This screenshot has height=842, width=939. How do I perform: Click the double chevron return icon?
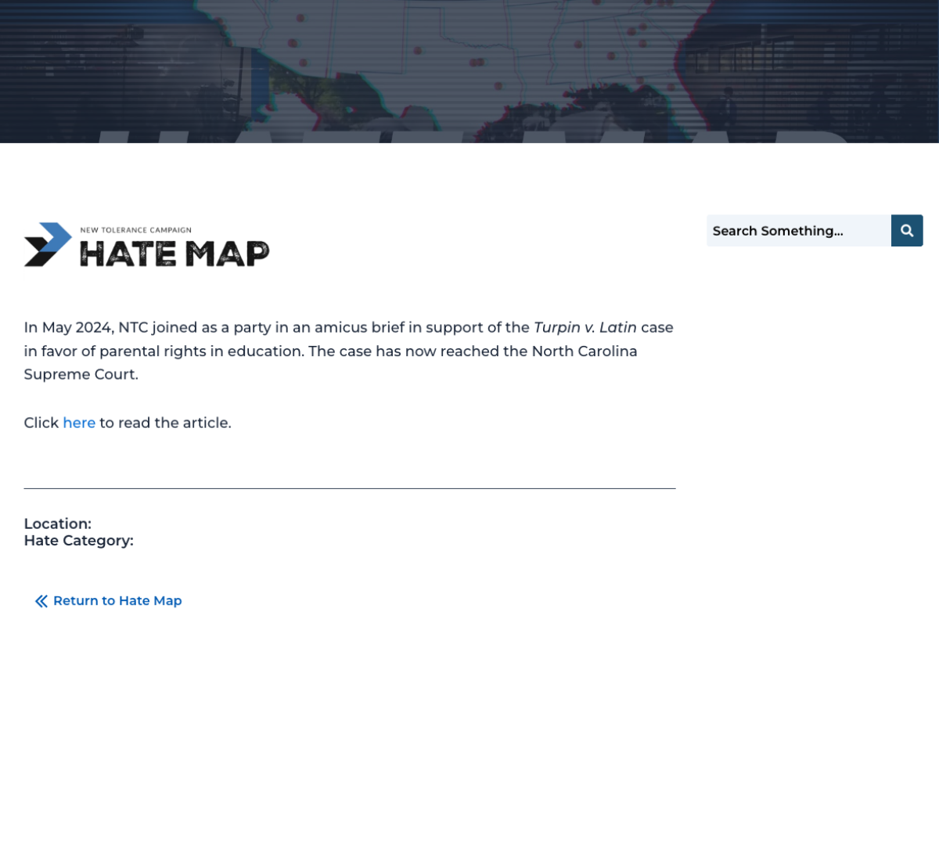tap(41, 601)
